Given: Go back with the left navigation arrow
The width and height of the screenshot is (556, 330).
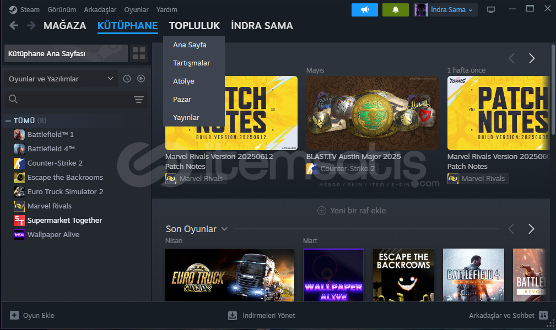Looking at the screenshot, I should pyautogui.click(x=14, y=25).
